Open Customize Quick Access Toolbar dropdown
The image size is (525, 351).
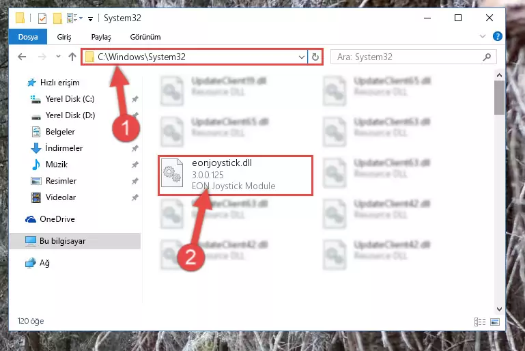90,18
